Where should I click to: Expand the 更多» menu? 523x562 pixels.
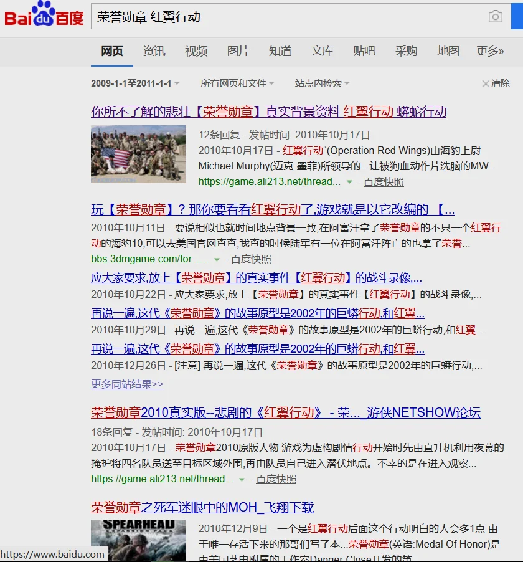[x=490, y=51]
